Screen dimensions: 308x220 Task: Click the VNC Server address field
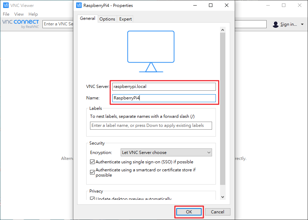pos(164,87)
